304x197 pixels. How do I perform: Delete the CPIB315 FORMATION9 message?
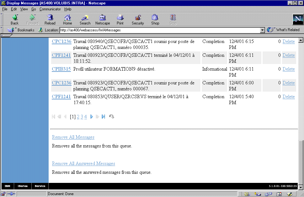tap(289, 69)
